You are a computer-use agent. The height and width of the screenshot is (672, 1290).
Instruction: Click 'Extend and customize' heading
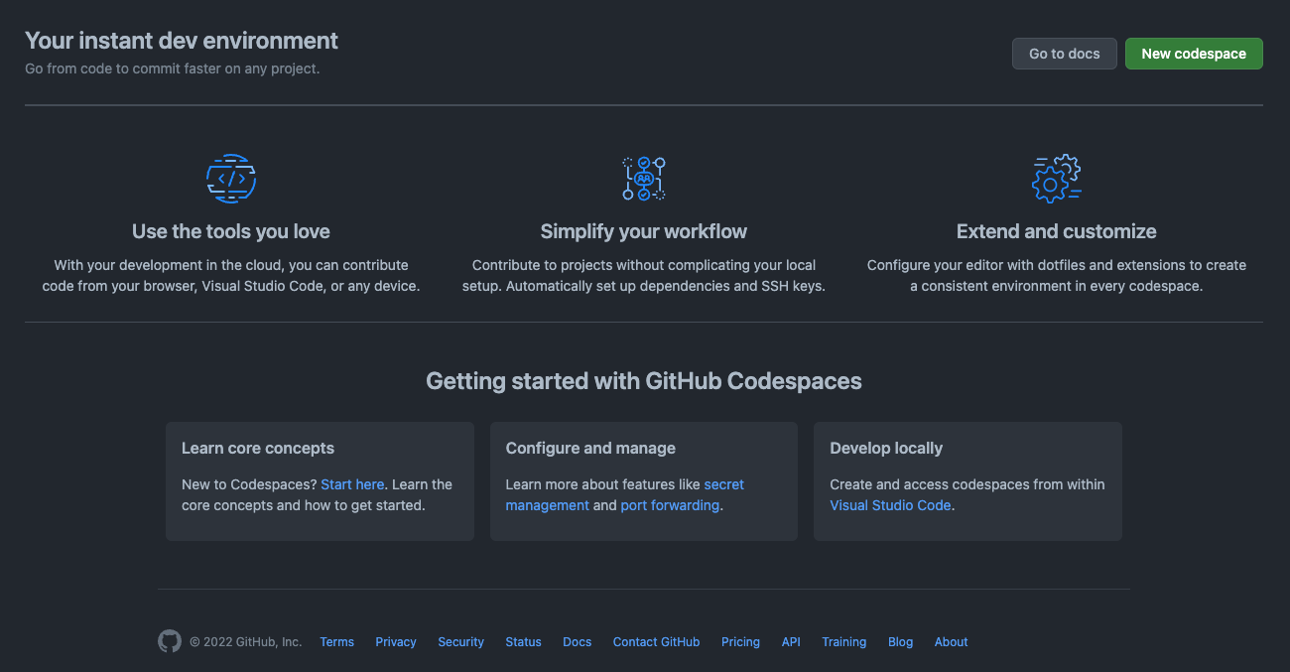point(1057,231)
